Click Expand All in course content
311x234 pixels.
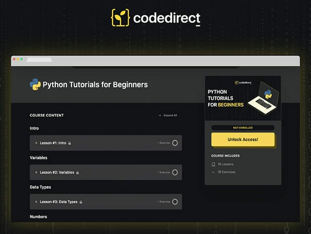click(x=168, y=115)
